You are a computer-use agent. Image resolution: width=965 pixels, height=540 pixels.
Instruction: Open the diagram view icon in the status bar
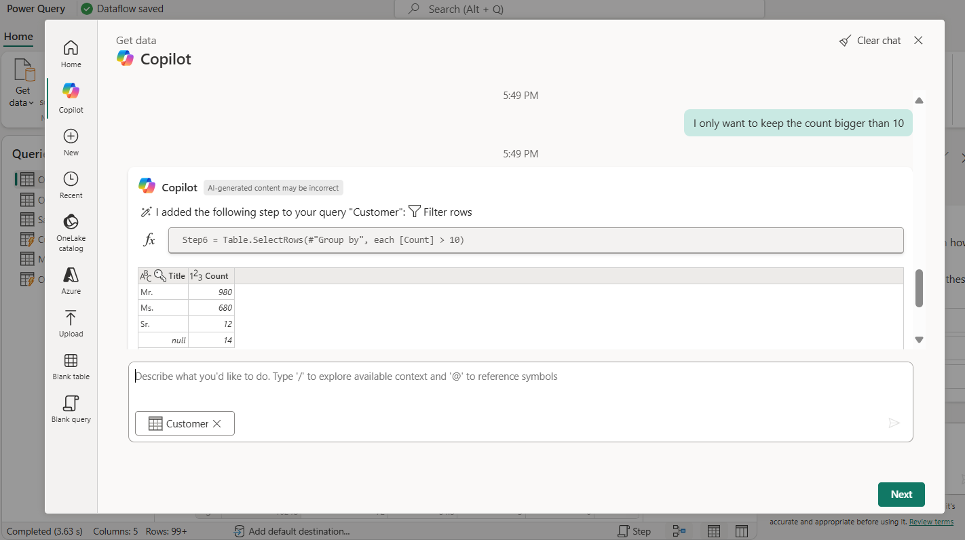point(679,531)
